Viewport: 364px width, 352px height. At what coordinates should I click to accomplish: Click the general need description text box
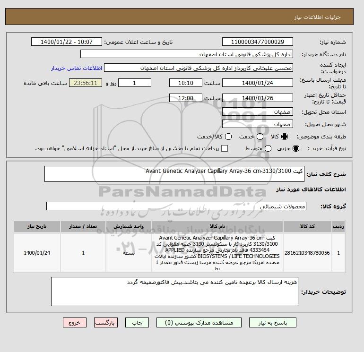174,174
